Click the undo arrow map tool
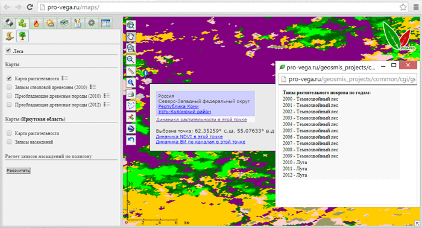 tap(131, 140)
